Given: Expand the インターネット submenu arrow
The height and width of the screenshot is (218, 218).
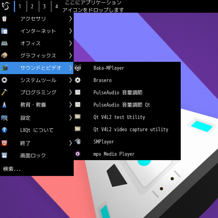Looking at the screenshot, I should pos(71,31).
